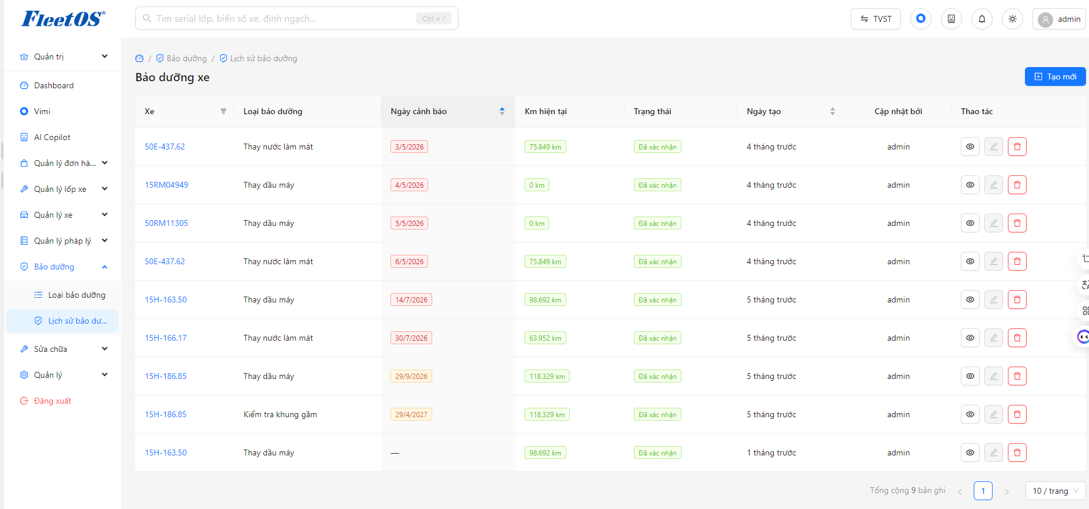Expand the Sửa chữa menu
Screen dimensions: 1089x509
pos(64,349)
